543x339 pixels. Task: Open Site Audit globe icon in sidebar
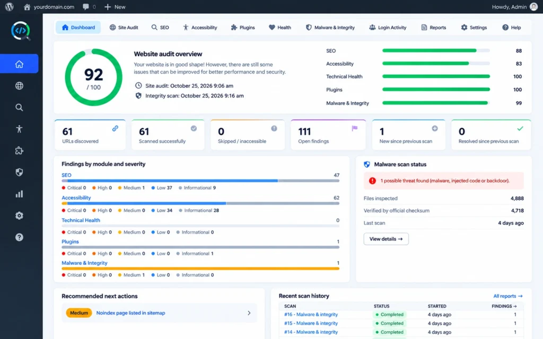click(19, 86)
